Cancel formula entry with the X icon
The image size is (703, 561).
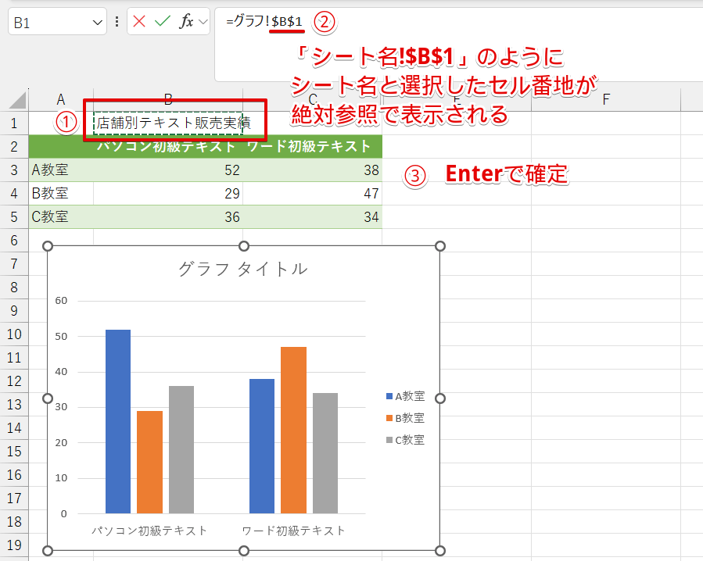(139, 21)
